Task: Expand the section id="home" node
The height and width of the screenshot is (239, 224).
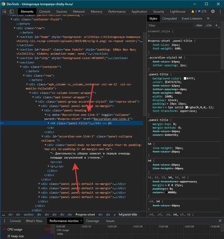Action: click(x=18, y=37)
